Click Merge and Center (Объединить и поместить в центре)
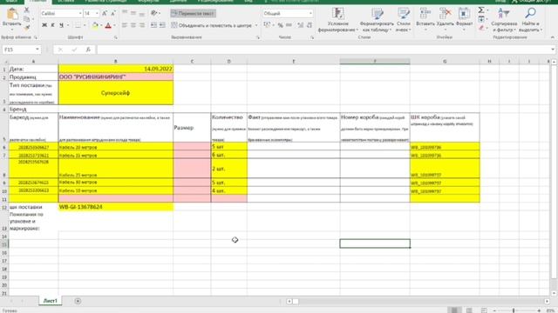Screen dimensions: 558x313 click(x=212, y=25)
